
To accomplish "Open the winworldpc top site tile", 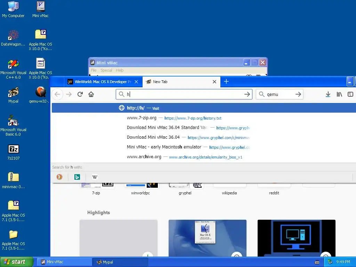I will tap(140, 189).
